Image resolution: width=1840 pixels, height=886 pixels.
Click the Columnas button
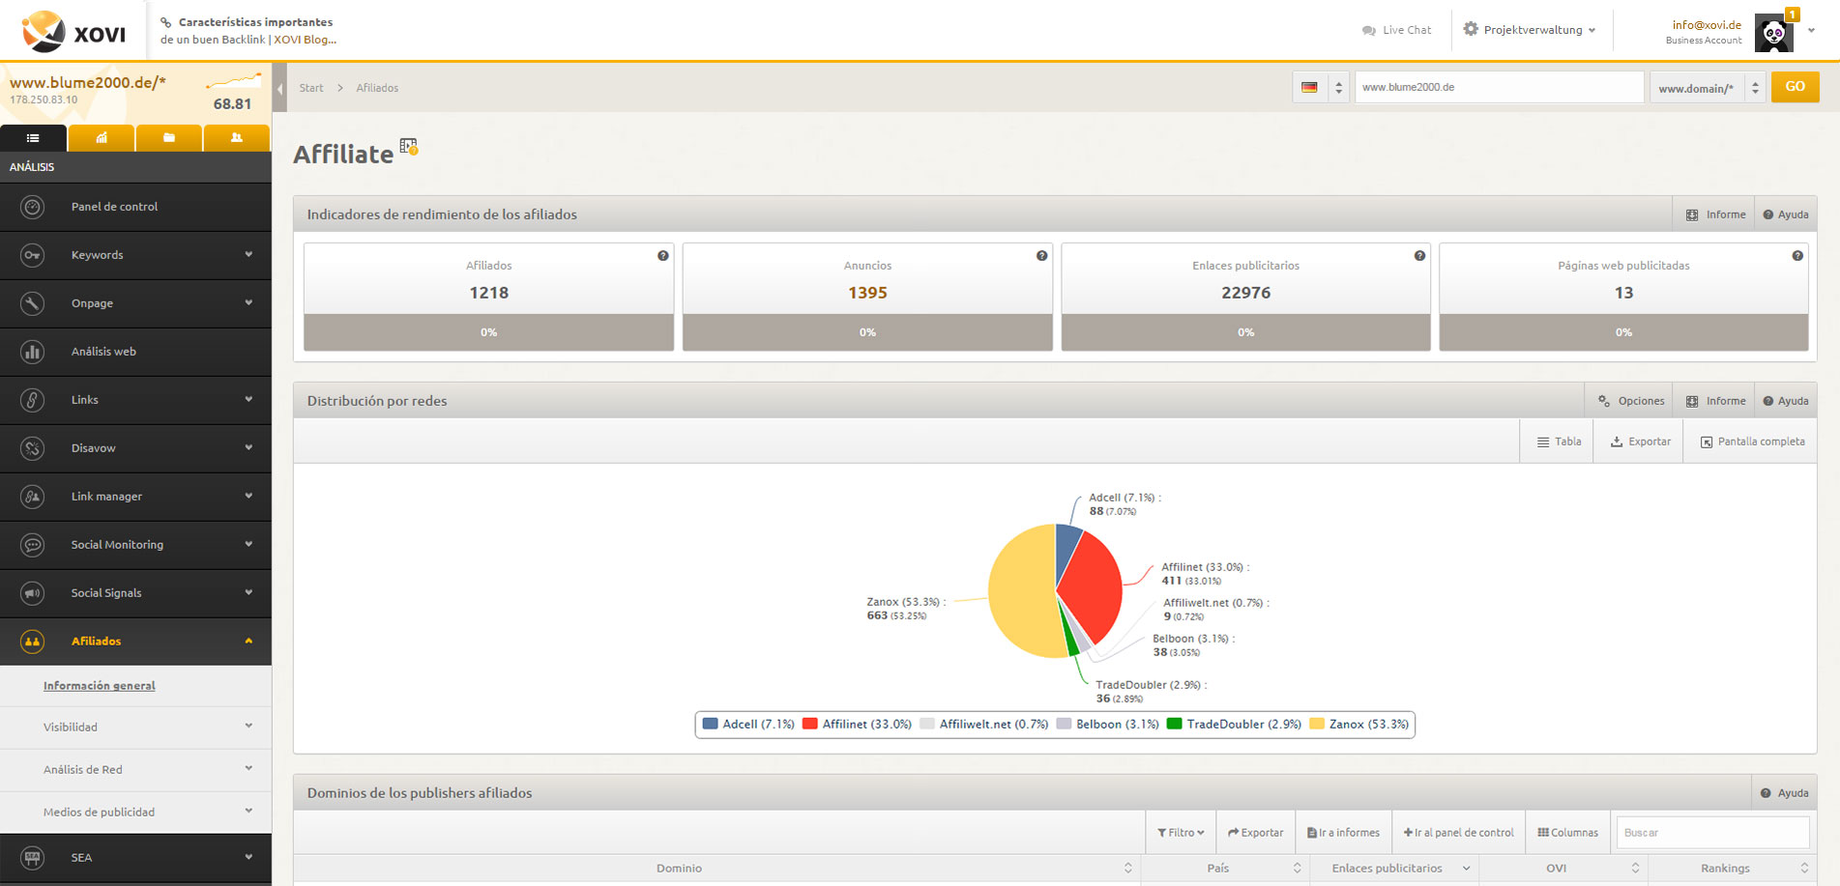pos(1567,833)
